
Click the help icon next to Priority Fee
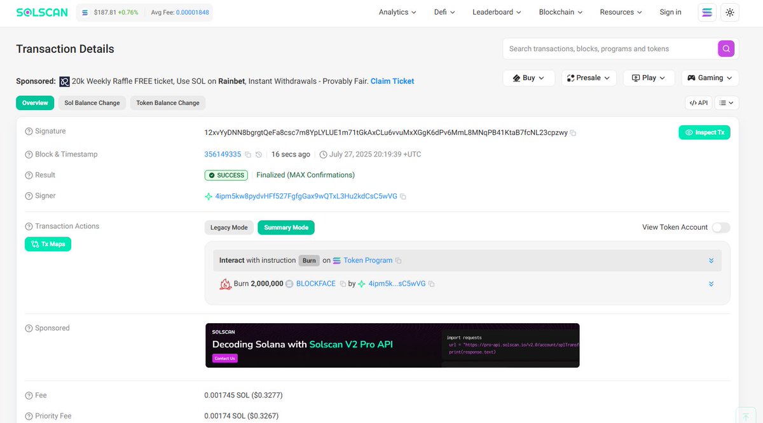pyautogui.click(x=29, y=417)
